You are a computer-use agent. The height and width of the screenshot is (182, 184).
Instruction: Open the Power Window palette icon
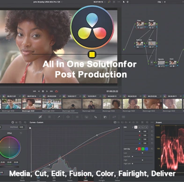[x=68, y=117]
